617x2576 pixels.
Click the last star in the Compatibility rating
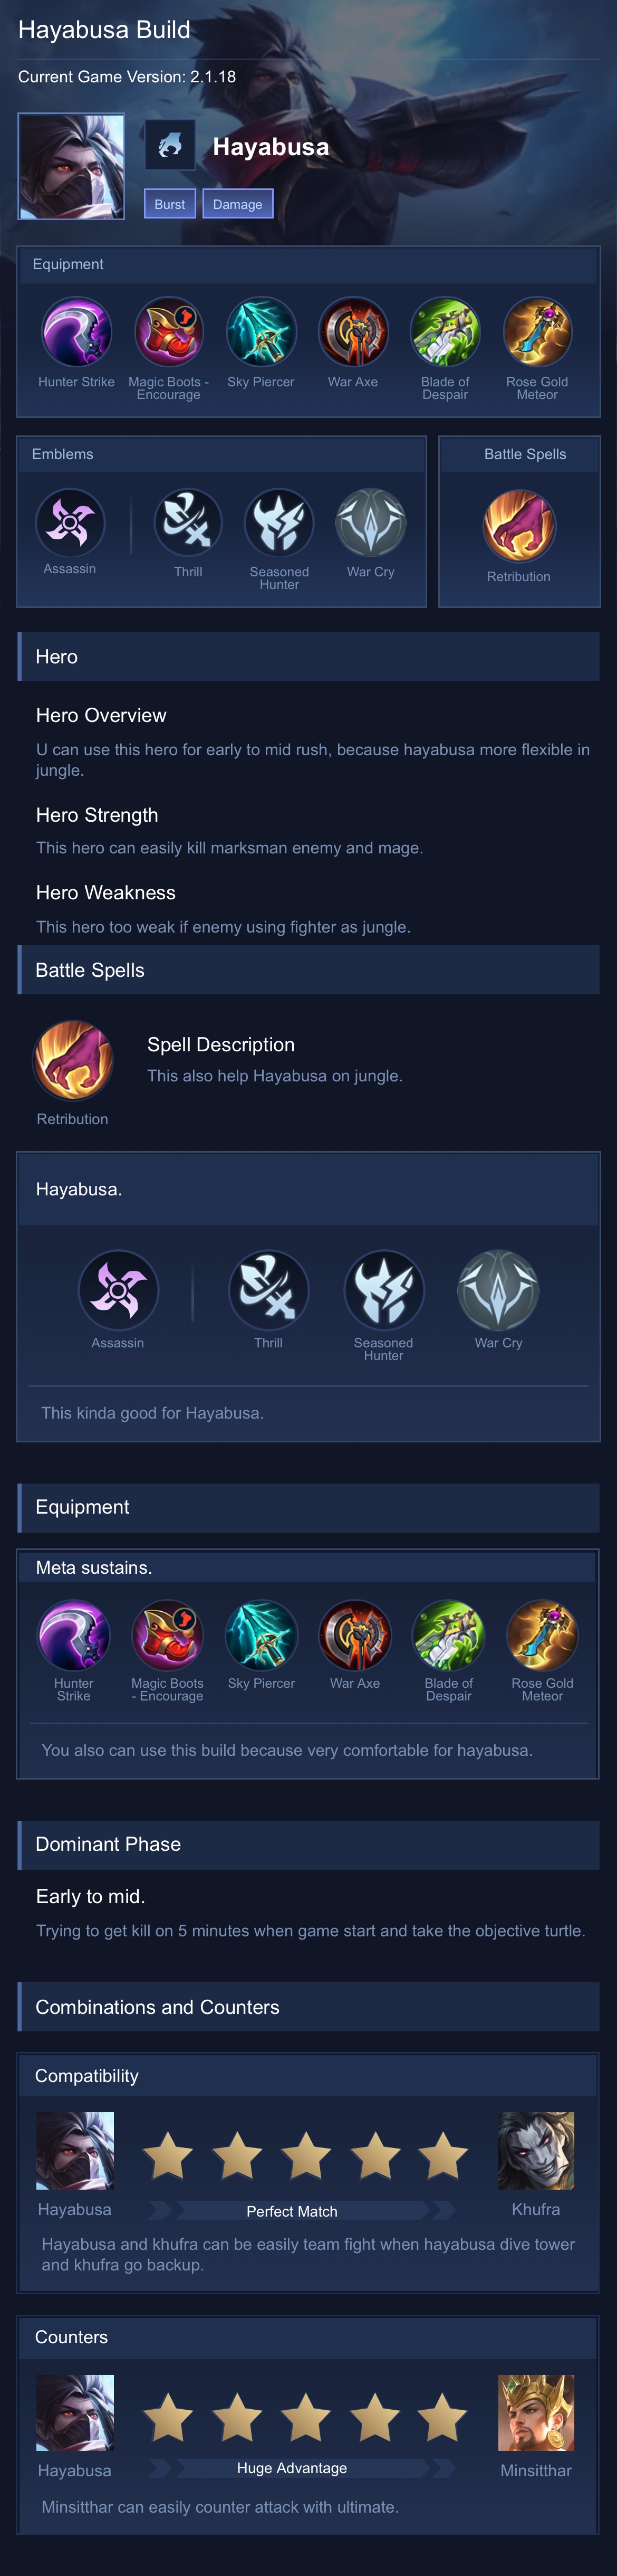443,2155
